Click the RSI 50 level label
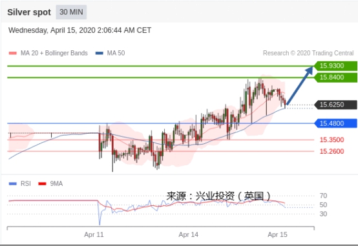Viewport: 358px width, 246px height. 323,205
